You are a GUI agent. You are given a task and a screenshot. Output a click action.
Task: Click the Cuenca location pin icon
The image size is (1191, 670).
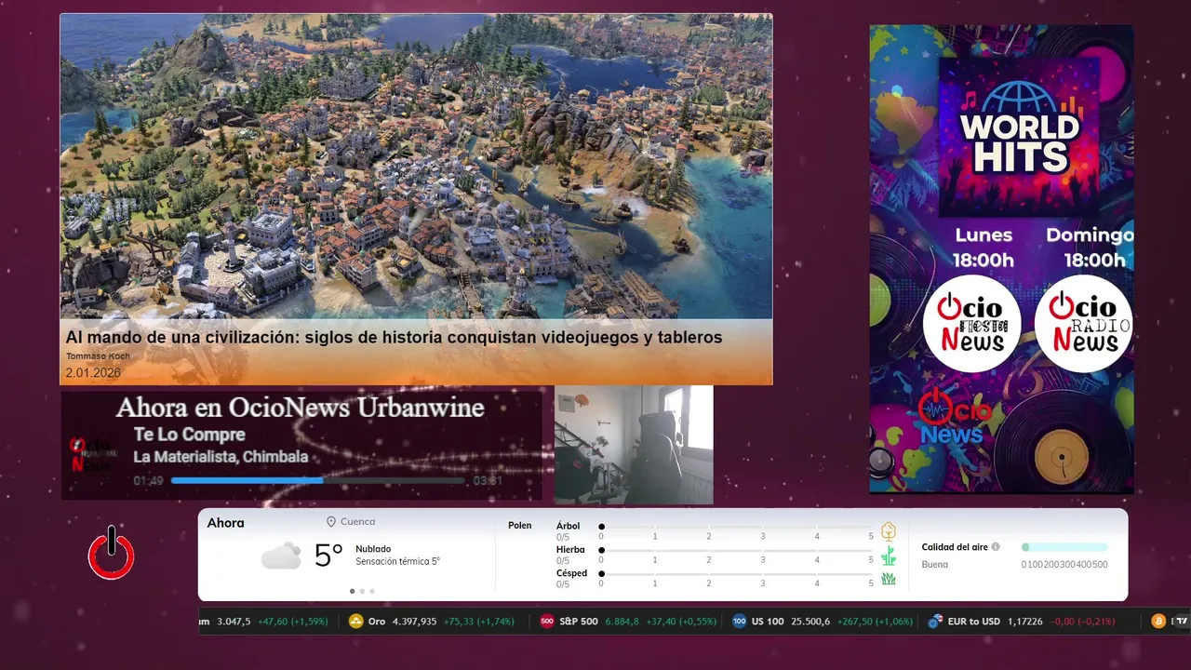coord(330,522)
